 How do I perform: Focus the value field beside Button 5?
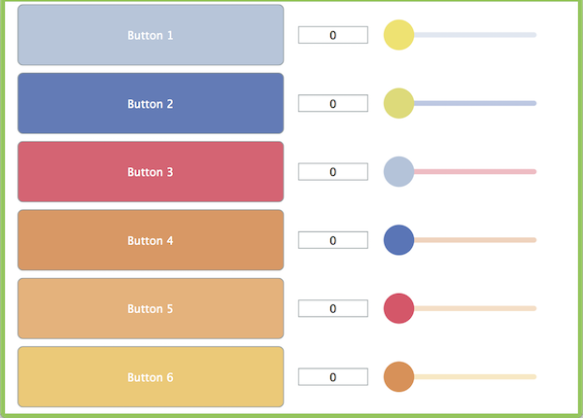332,308
